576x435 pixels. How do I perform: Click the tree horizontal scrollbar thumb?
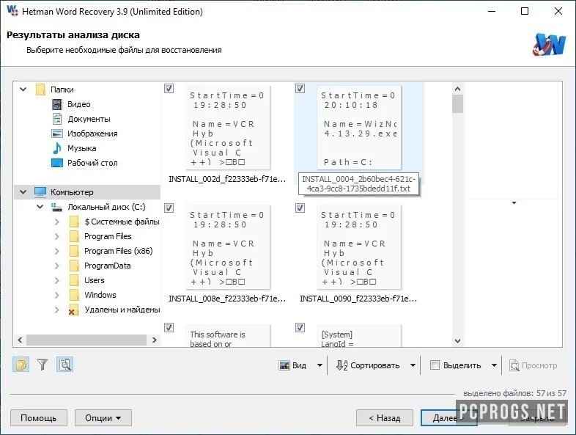[x=86, y=340]
